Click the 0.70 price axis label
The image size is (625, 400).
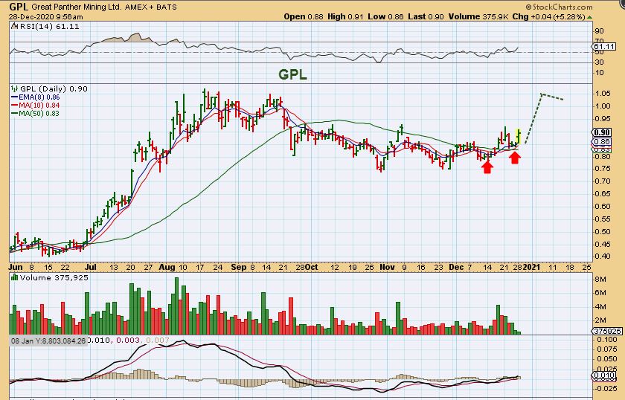coord(603,181)
